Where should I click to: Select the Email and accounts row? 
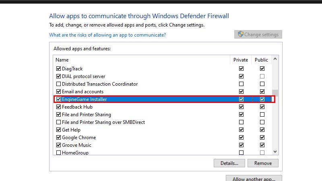[83, 92]
